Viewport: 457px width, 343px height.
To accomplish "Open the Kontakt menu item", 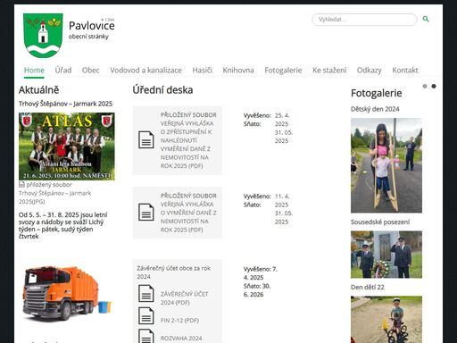I will pyautogui.click(x=405, y=71).
